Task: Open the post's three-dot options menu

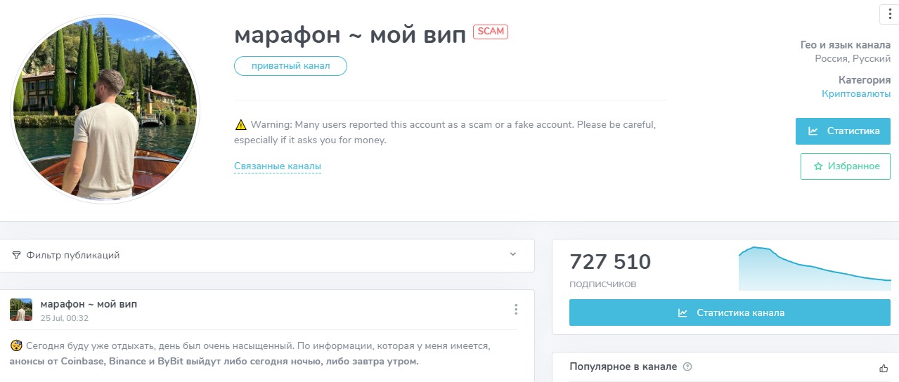Action: pos(516,310)
